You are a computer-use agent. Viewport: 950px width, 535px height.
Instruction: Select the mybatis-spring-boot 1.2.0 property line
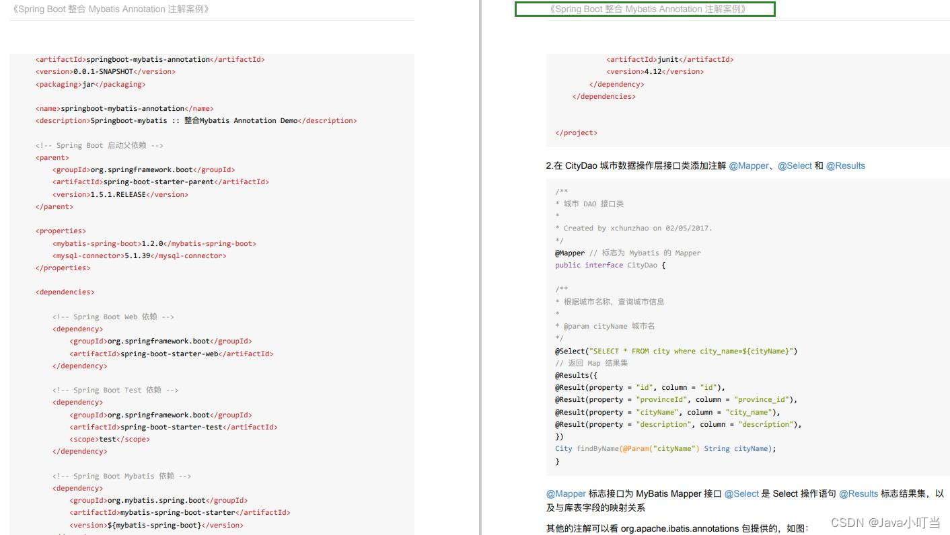tap(154, 243)
